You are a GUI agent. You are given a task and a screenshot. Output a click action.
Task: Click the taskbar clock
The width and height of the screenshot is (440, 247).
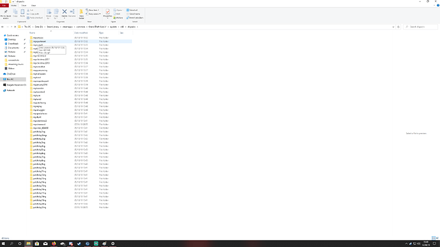coord(426,244)
